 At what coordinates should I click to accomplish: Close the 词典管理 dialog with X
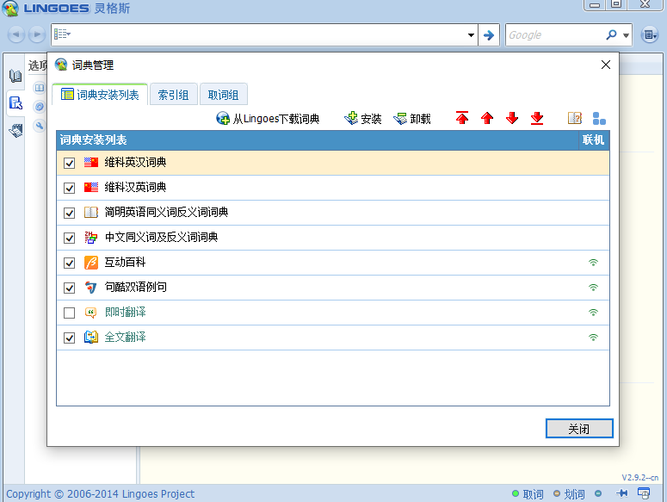click(x=606, y=65)
